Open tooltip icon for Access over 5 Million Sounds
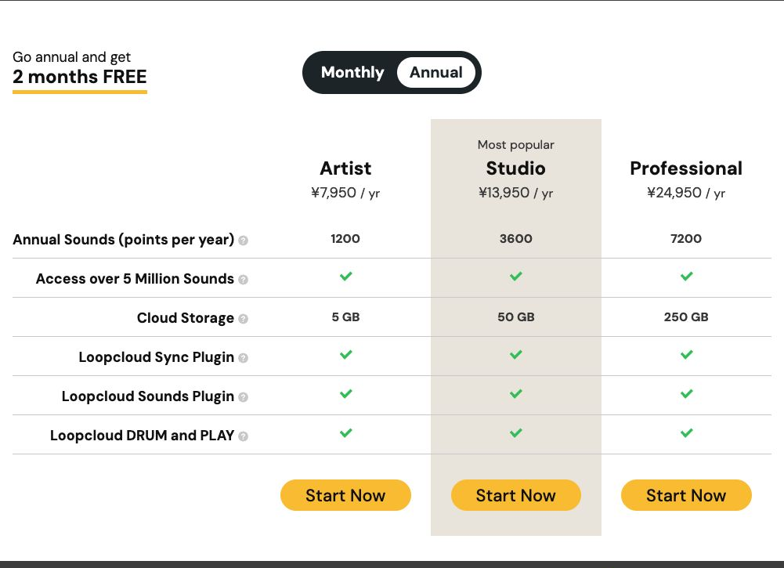This screenshot has width=784, height=568. [243, 280]
